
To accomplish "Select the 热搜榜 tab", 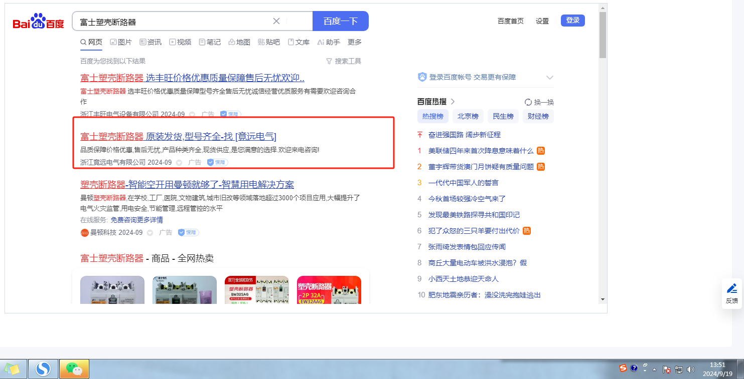I will pos(433,116).
